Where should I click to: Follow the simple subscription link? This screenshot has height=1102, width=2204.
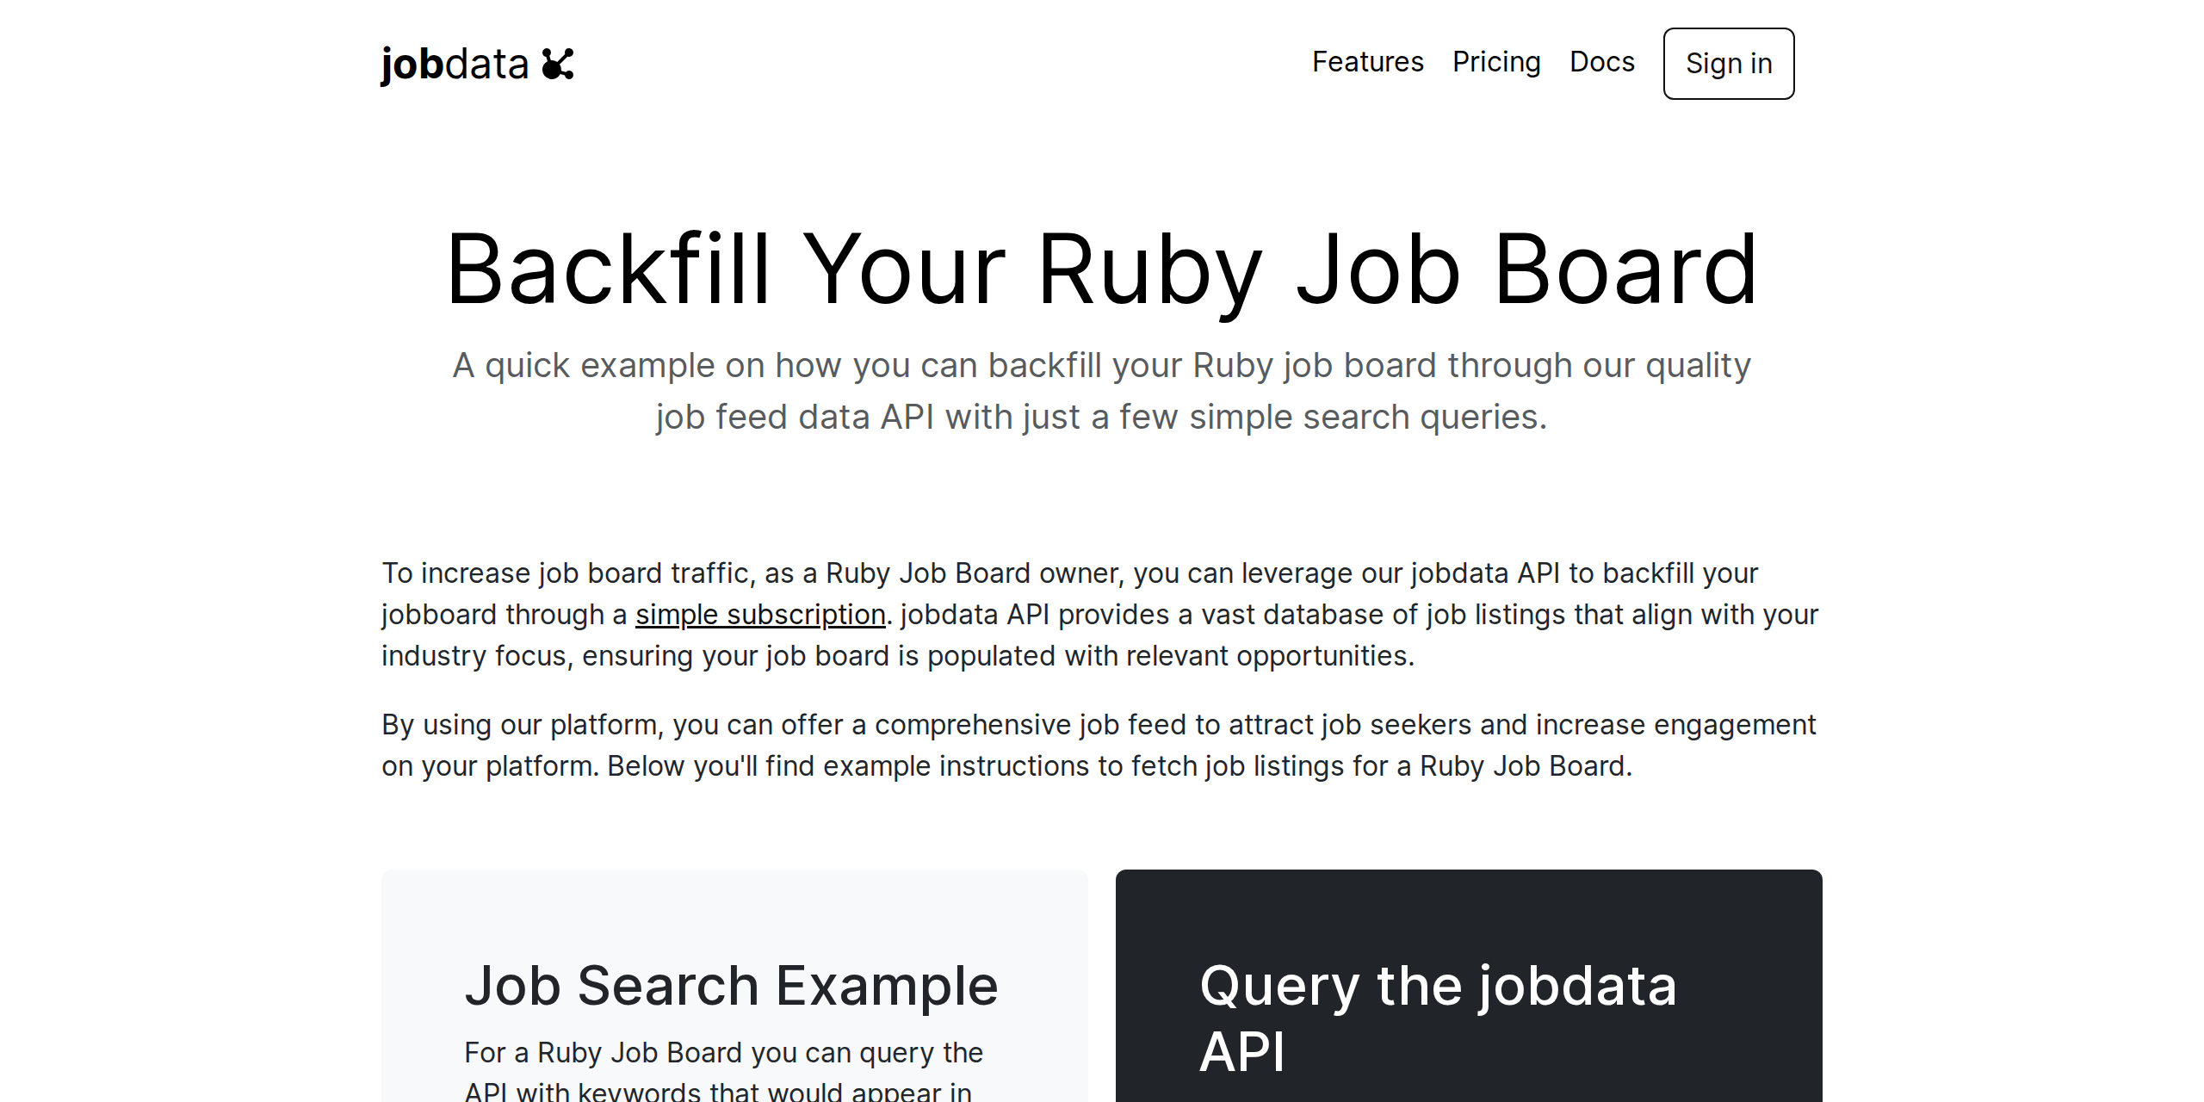[760, 615]
